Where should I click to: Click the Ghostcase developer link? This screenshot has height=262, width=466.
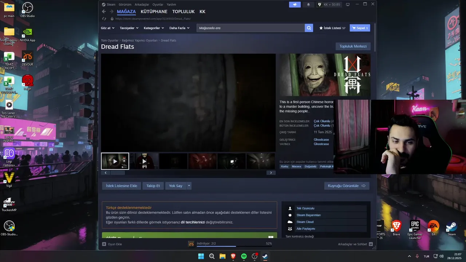pos(321,140)
